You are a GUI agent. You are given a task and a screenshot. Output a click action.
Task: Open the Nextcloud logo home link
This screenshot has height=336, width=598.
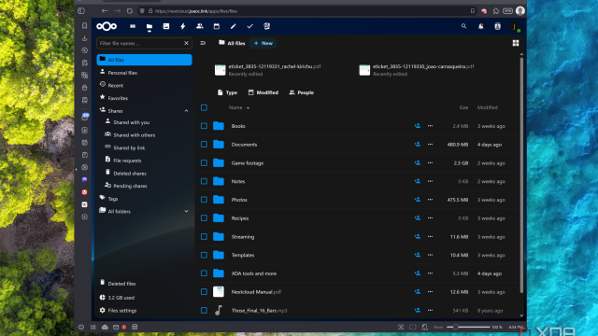[x=107, y=26]
